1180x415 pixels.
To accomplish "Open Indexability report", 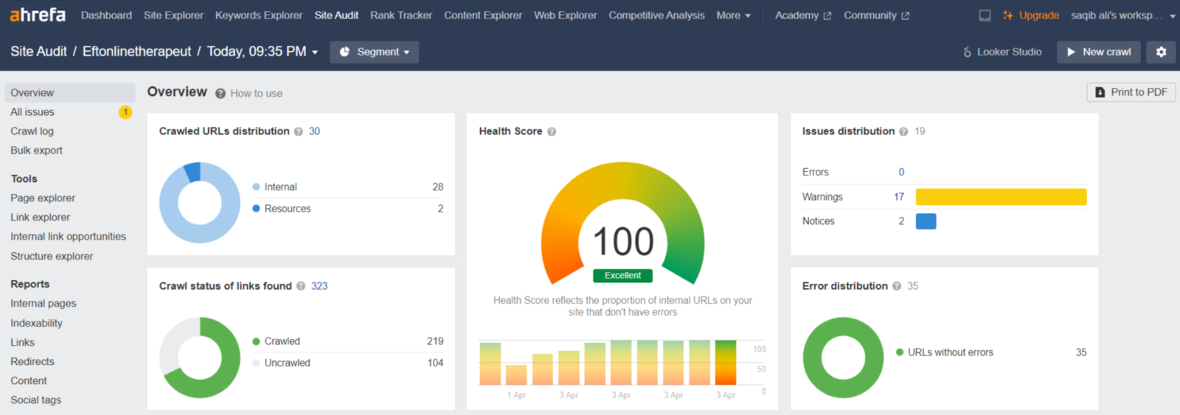I will (x=36, y=323).
